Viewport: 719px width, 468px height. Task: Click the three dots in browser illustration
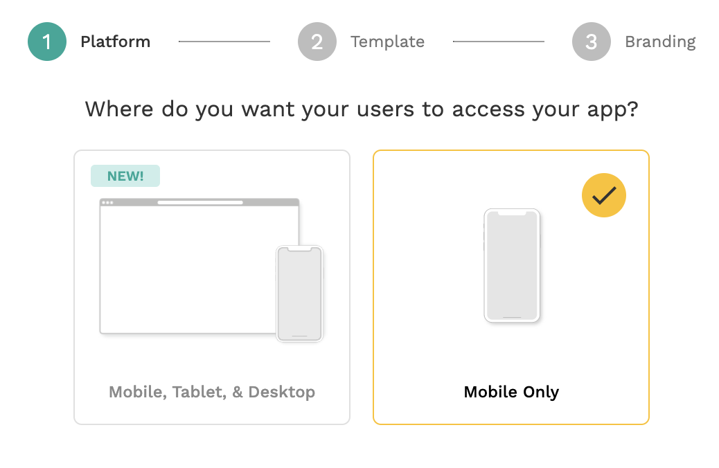[107, 202]
